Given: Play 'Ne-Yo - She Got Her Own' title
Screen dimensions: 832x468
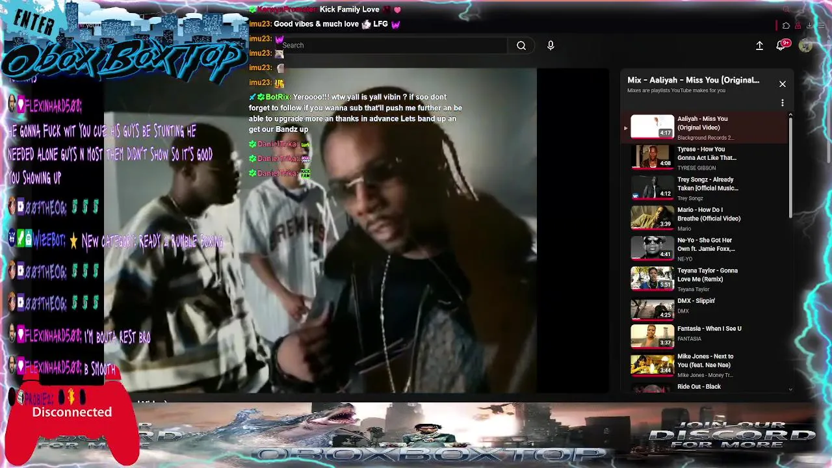Looking at the screenshot, I should tap(706, 244).
